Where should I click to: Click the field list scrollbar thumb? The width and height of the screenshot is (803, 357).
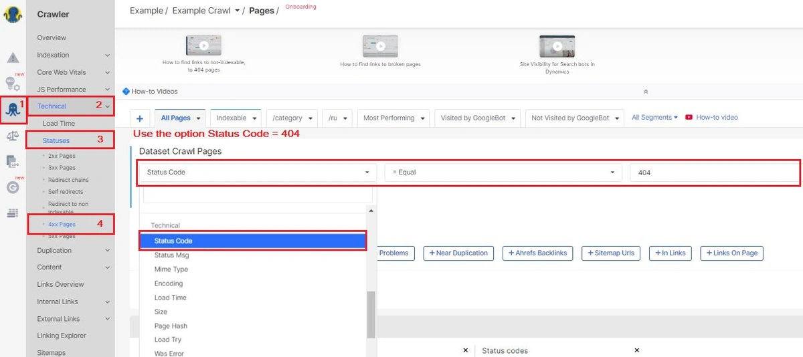click(371, 315)
